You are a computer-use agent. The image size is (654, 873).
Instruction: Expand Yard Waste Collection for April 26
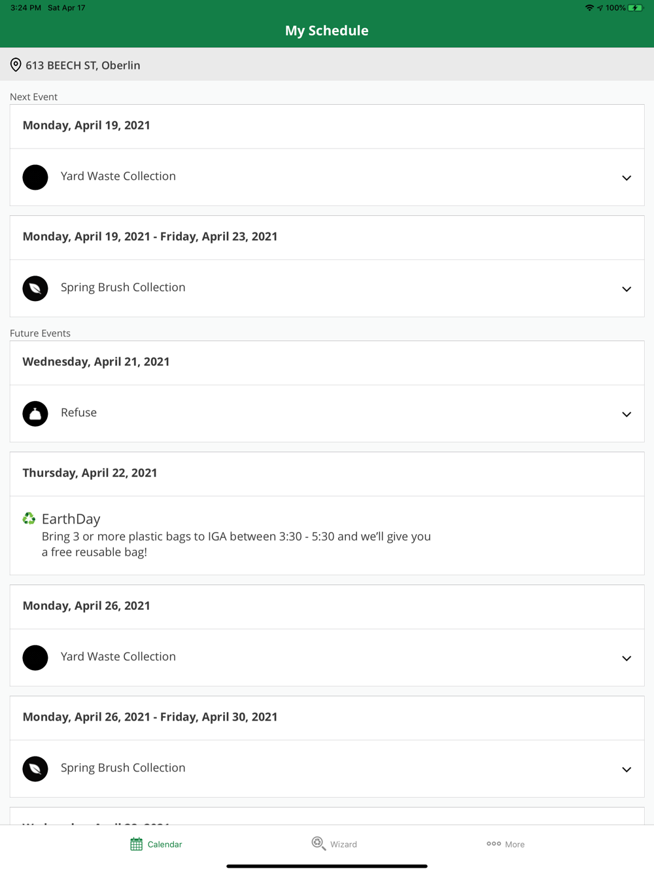coord(627,658)
